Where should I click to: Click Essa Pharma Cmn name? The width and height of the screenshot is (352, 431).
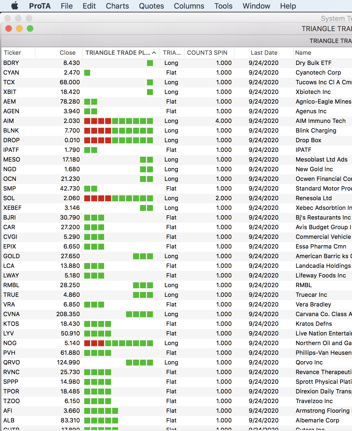point(321,246)
